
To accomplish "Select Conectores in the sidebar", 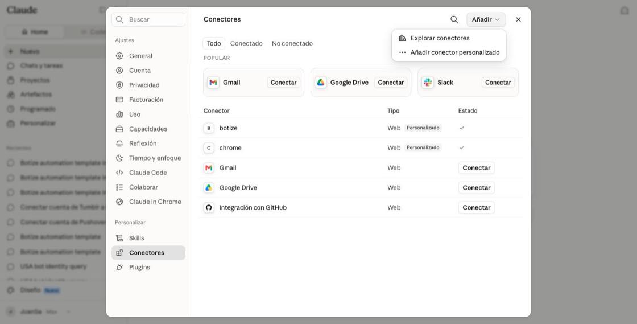I will (x=148, y=253).
